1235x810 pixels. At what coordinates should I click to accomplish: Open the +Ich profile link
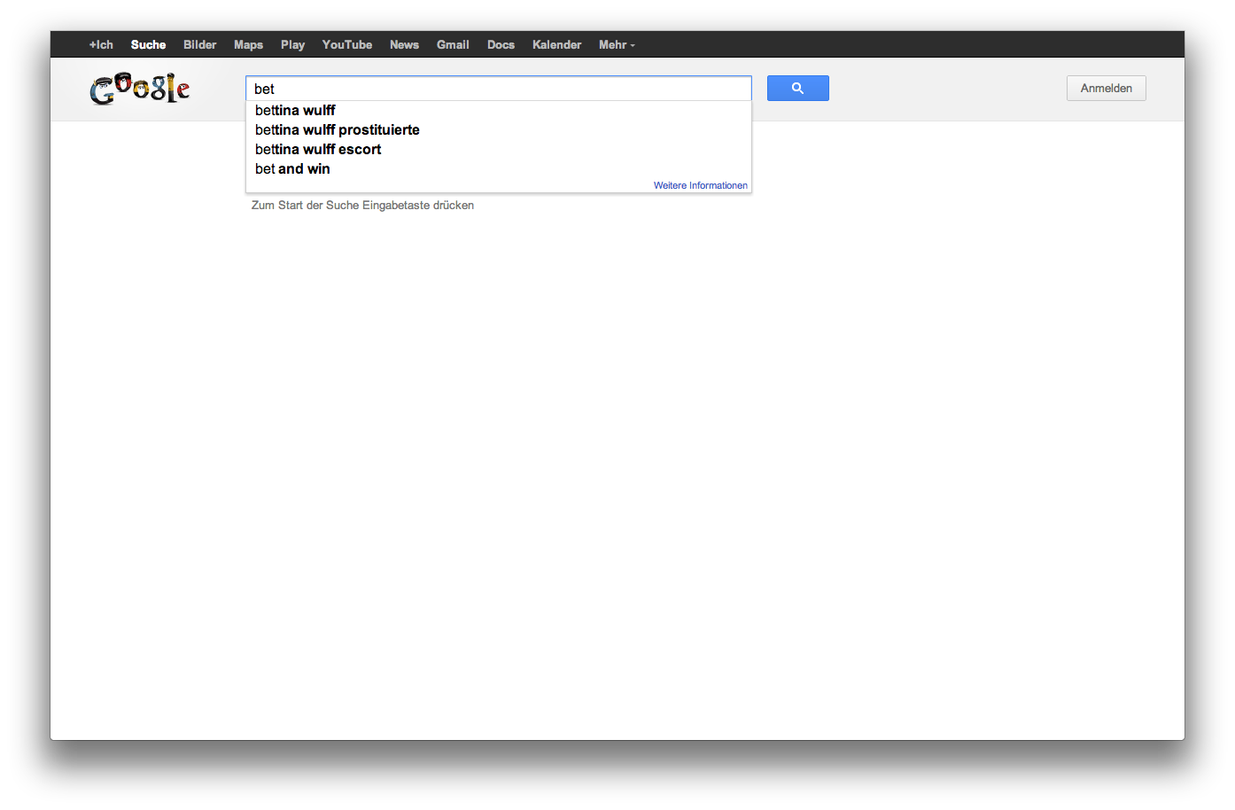click(x=101, y=45)
